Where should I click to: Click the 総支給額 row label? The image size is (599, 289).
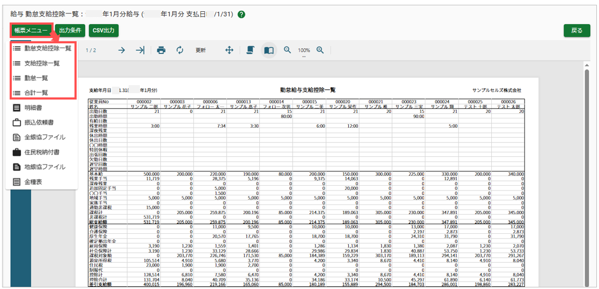click(98, 222)
